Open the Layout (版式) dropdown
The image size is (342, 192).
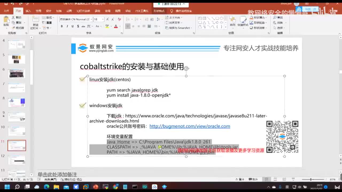click(x=48, y=18)
